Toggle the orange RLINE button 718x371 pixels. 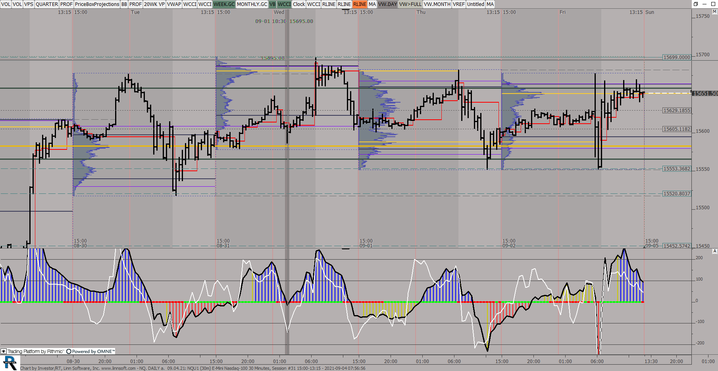pos(360,4)
